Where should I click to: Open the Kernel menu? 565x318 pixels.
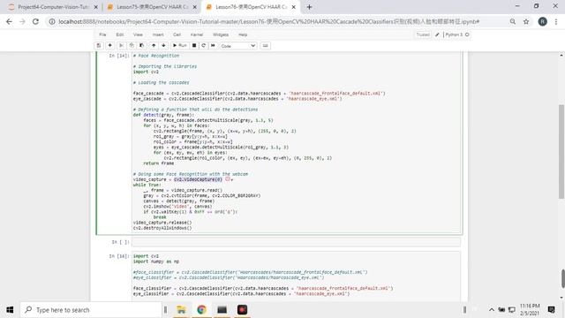[197, 34]
